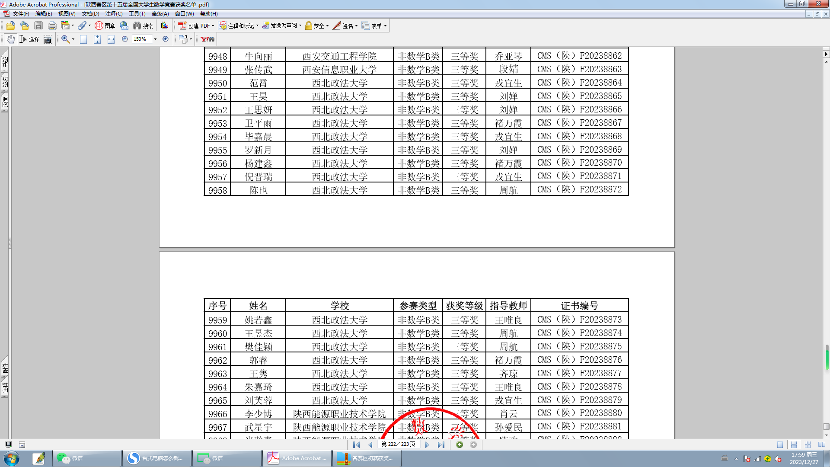Enable continuous facing page layout
The height and width of the screenshot is (467, 830).
(x=808, y=445)
